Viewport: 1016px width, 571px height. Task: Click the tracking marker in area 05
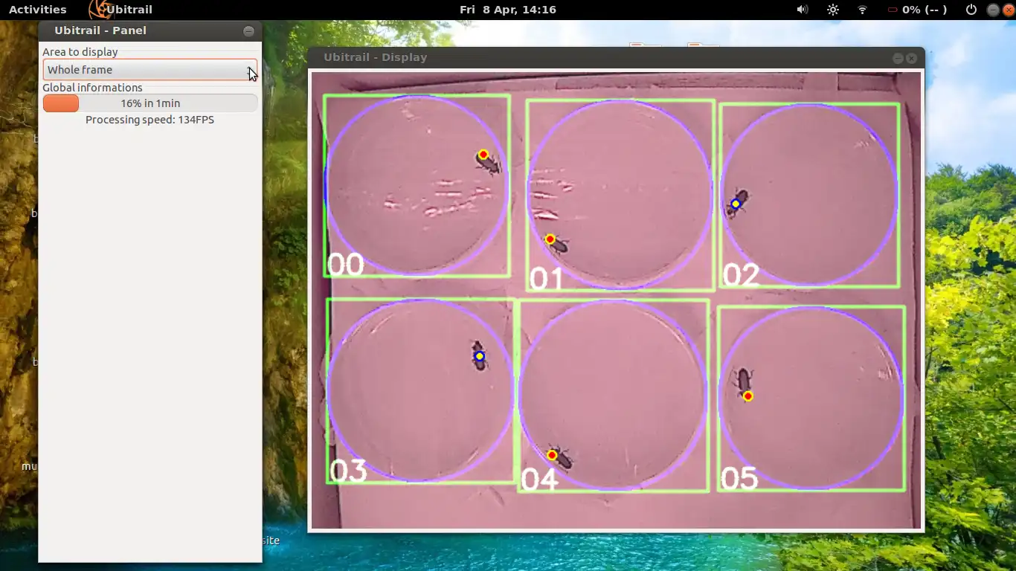coord(748,396)
